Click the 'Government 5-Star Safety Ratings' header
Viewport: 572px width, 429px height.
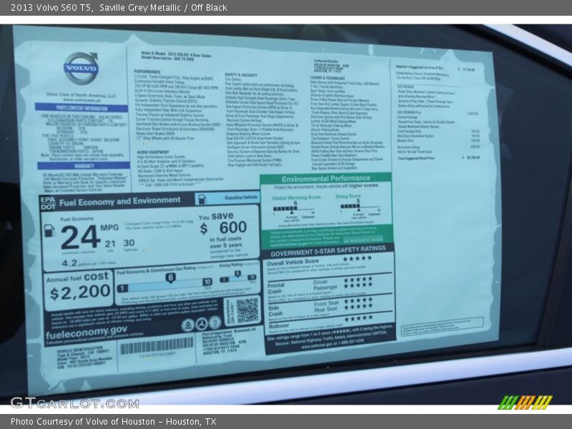pos(328,251)
